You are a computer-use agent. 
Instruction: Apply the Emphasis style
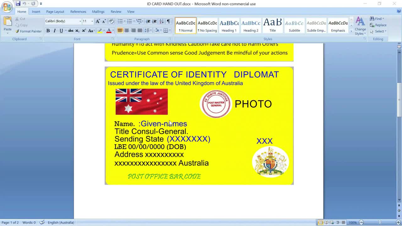pyautogui.click(x=338, y=25)
